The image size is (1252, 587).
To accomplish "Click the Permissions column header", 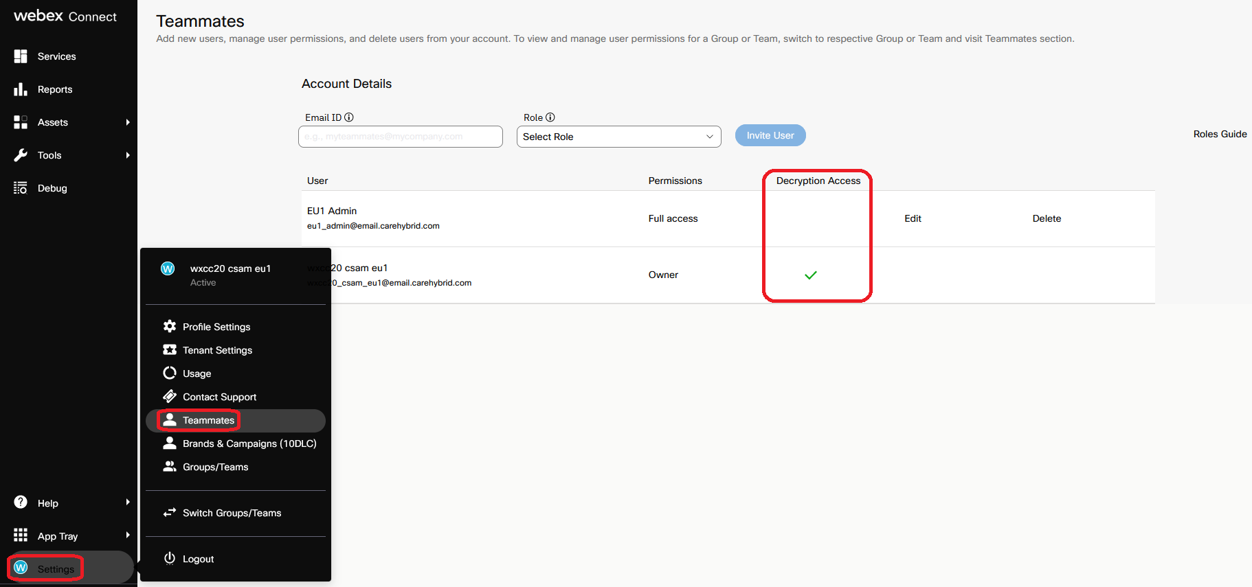I will coord(675,181).
